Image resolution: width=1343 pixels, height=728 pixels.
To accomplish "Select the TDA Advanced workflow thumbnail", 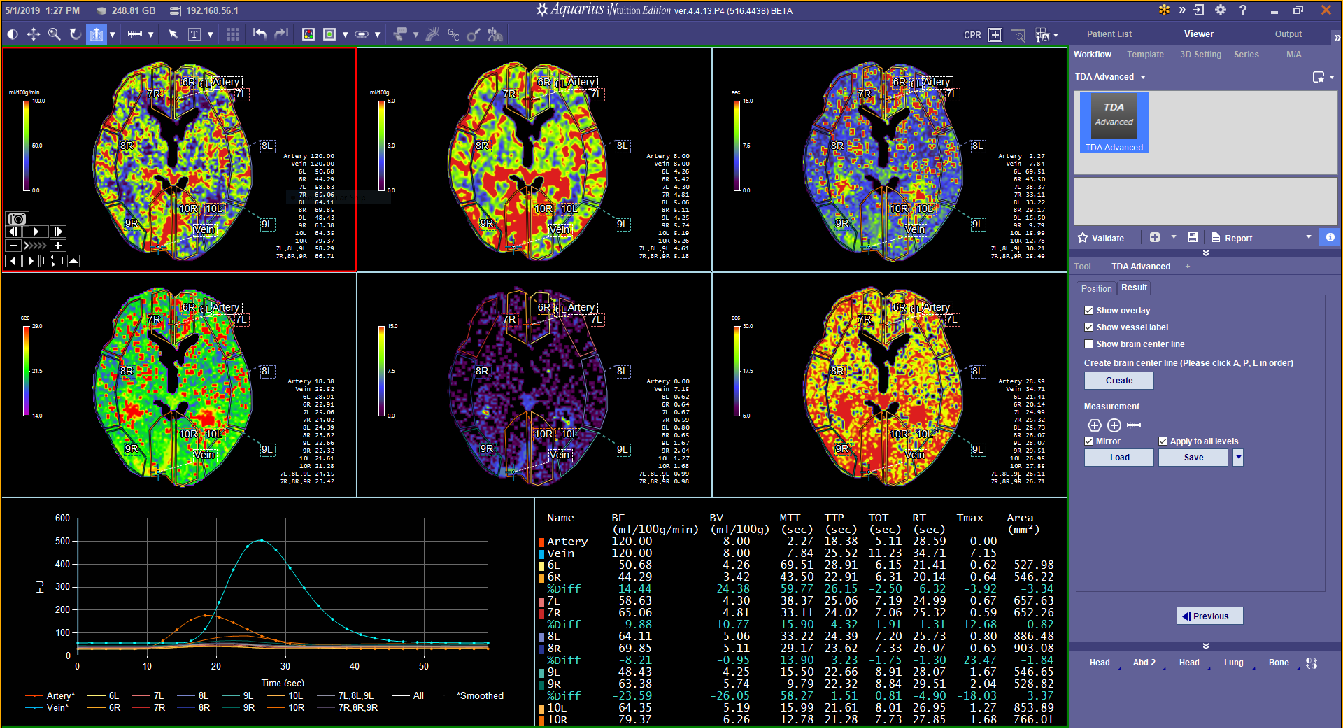I will (1114, 122).
